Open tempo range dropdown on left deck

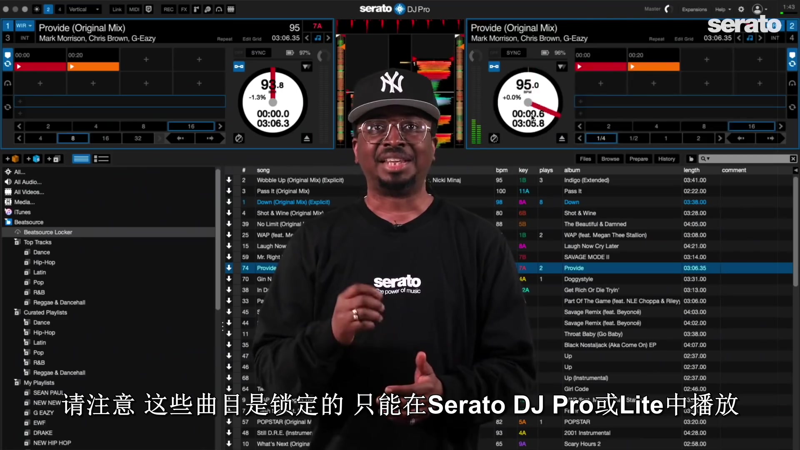(307, 67)
